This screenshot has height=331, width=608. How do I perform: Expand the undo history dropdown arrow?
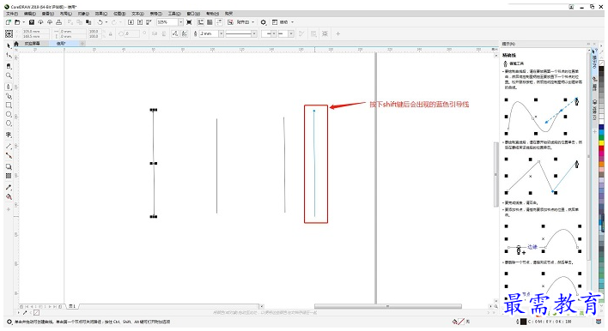point(106,22)
